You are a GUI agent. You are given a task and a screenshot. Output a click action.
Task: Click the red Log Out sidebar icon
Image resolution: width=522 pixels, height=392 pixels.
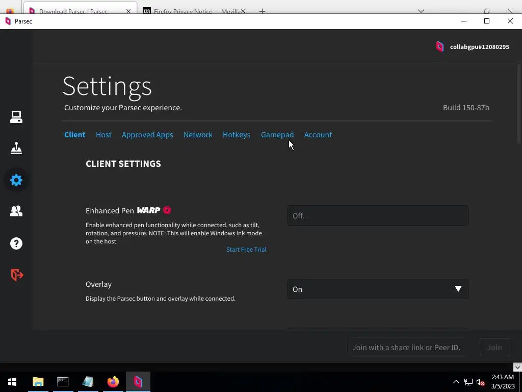17,275
